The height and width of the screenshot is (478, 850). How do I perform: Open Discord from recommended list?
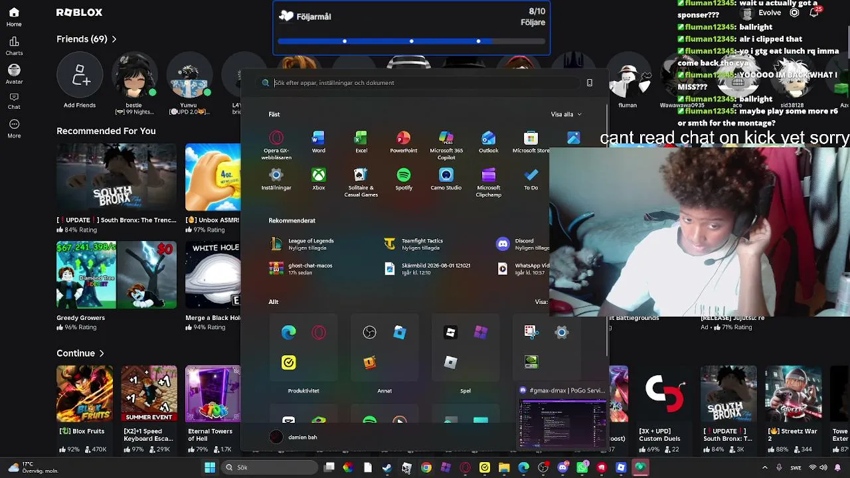point(523,244)
